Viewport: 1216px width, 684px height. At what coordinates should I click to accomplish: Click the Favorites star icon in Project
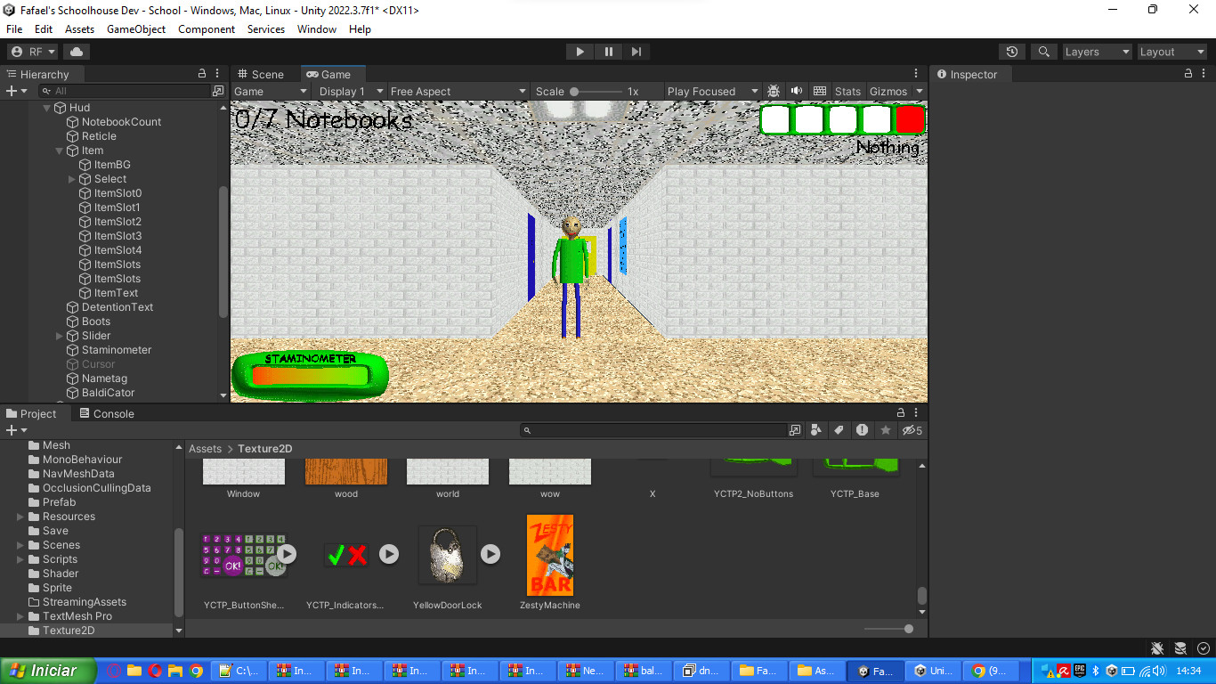tap(885, 430)
